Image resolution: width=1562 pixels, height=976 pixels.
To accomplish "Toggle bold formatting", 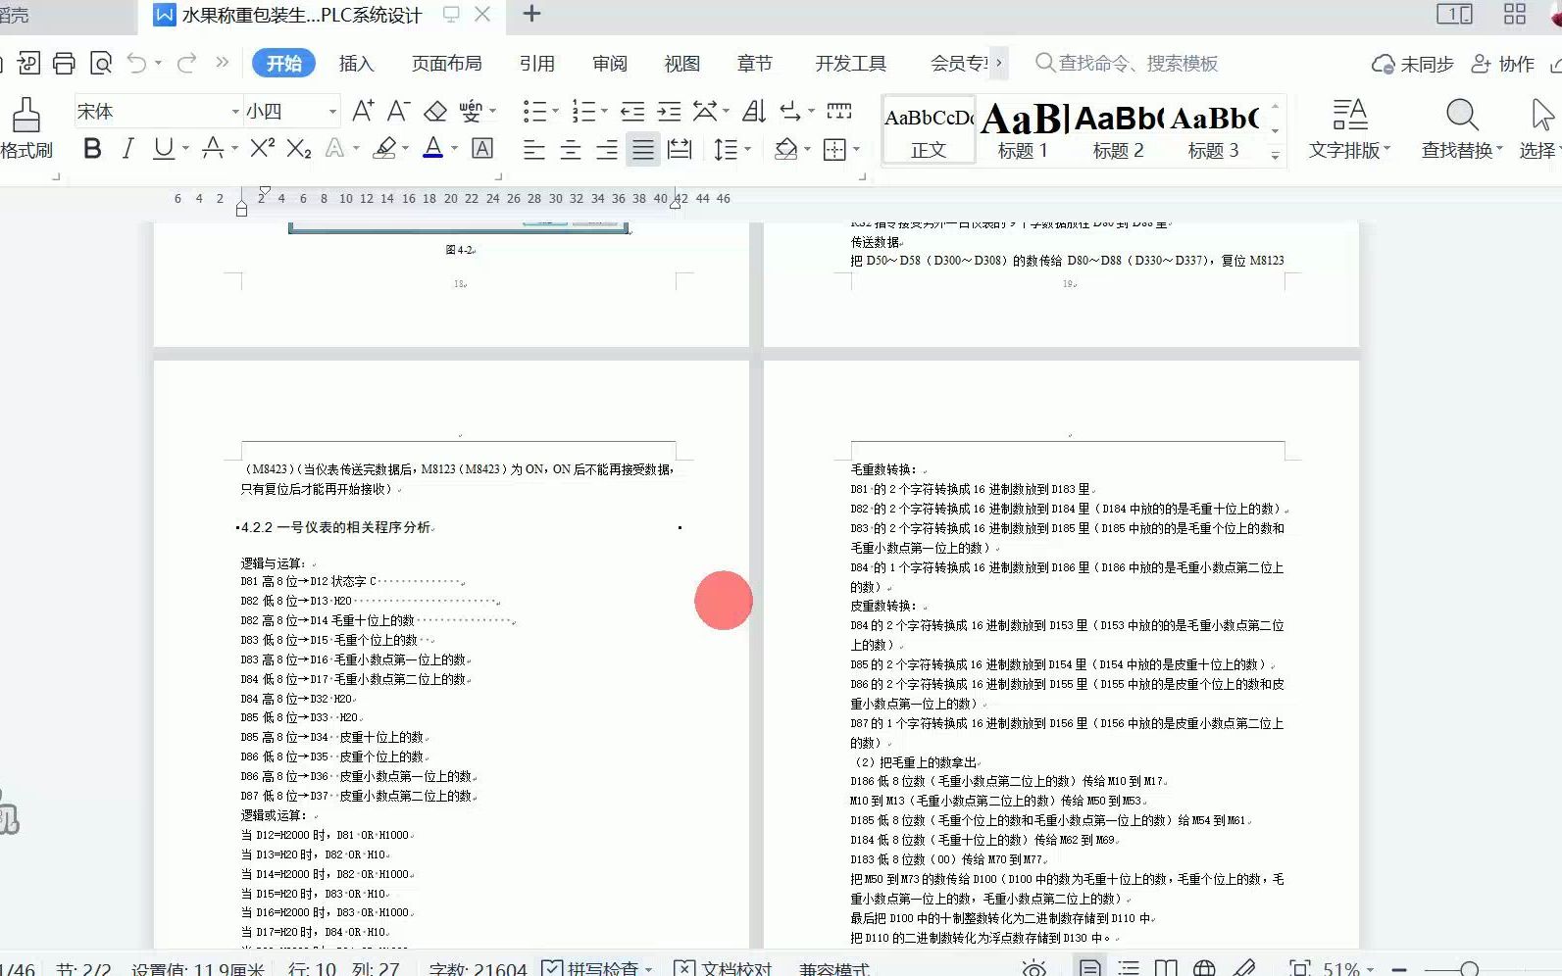I will (x=92, y=148).
